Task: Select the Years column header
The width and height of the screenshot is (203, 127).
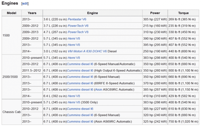Action: pos(32,13)
